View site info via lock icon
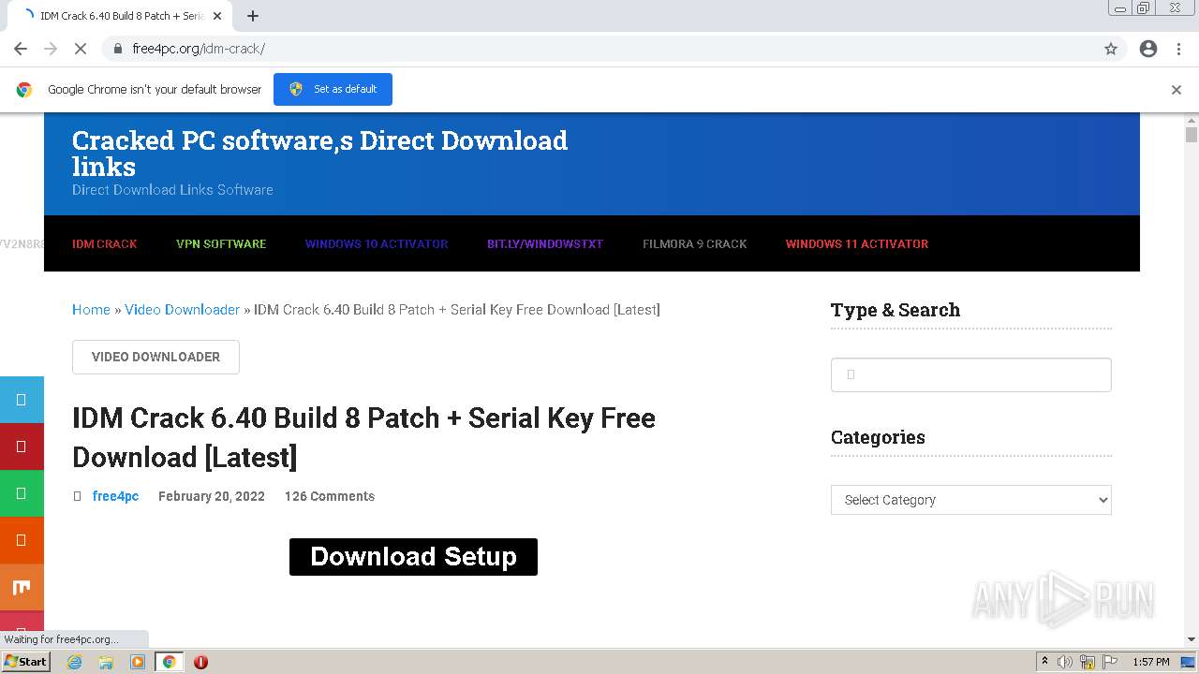 (117, 49)
